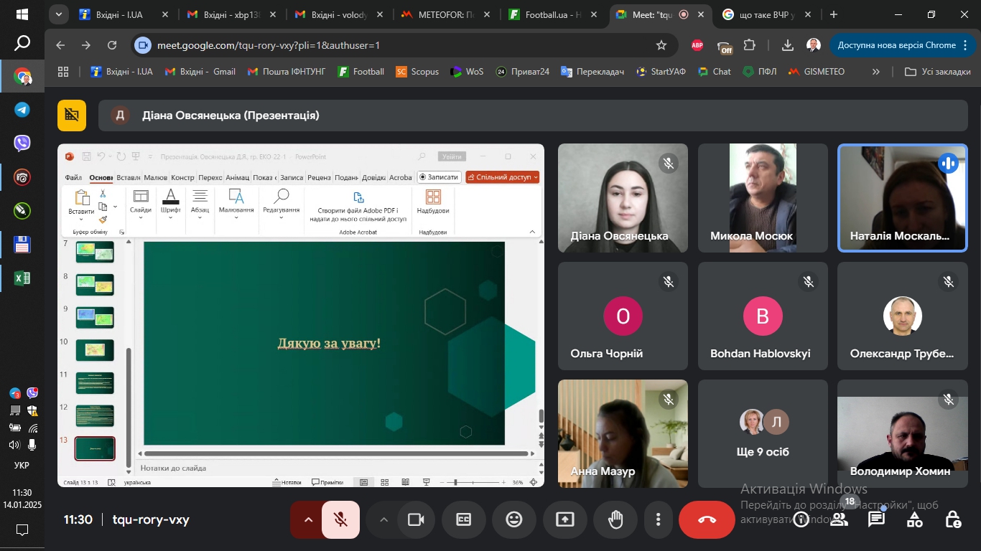Open meeting details info icon
981x551 pixels.
(x=801, y=519)
